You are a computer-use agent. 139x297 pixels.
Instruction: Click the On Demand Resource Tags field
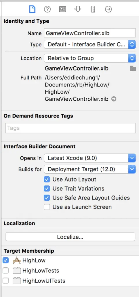pos(70,128)
